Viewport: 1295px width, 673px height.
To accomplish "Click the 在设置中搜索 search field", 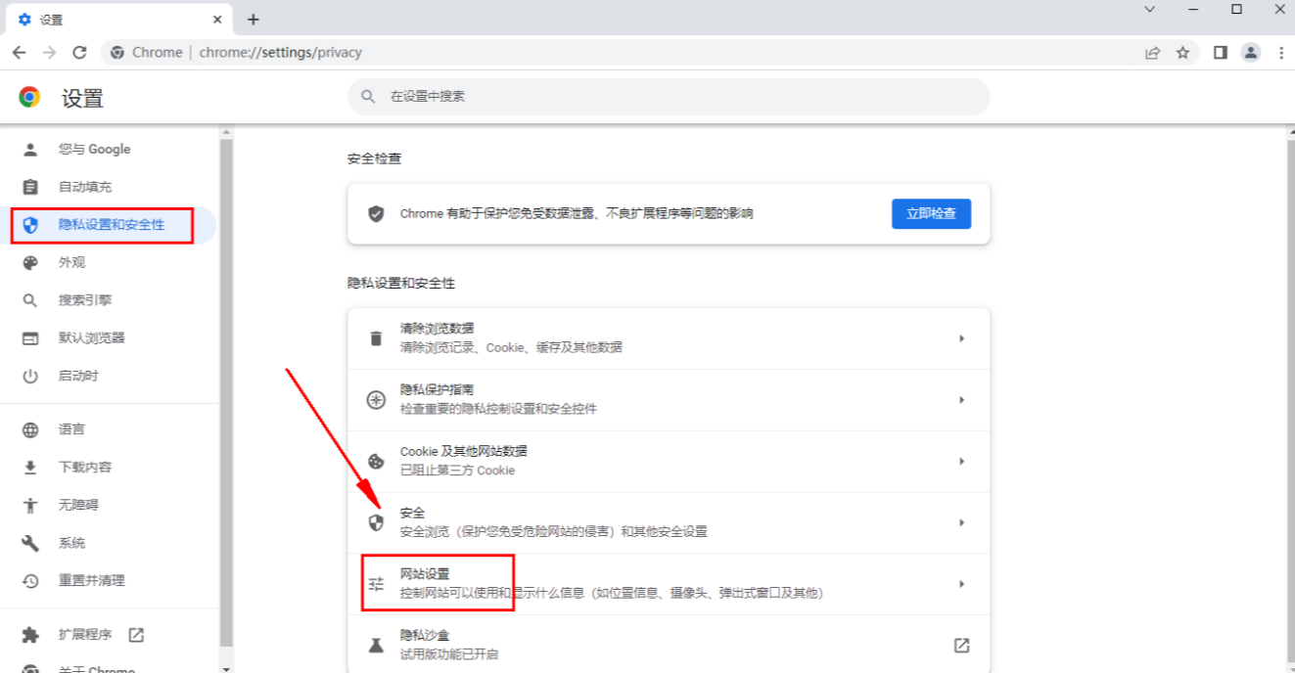I will [x=669, y=97].
